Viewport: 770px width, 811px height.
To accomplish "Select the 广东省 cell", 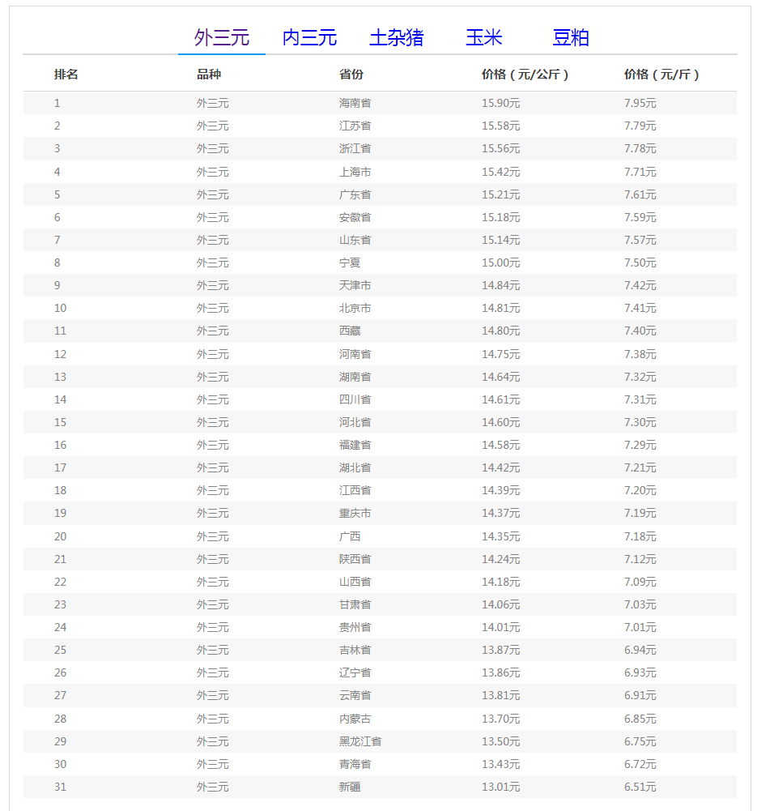I will [x=355, y=194].
